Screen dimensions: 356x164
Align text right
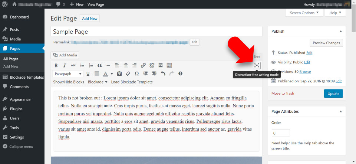click(134, 65)
